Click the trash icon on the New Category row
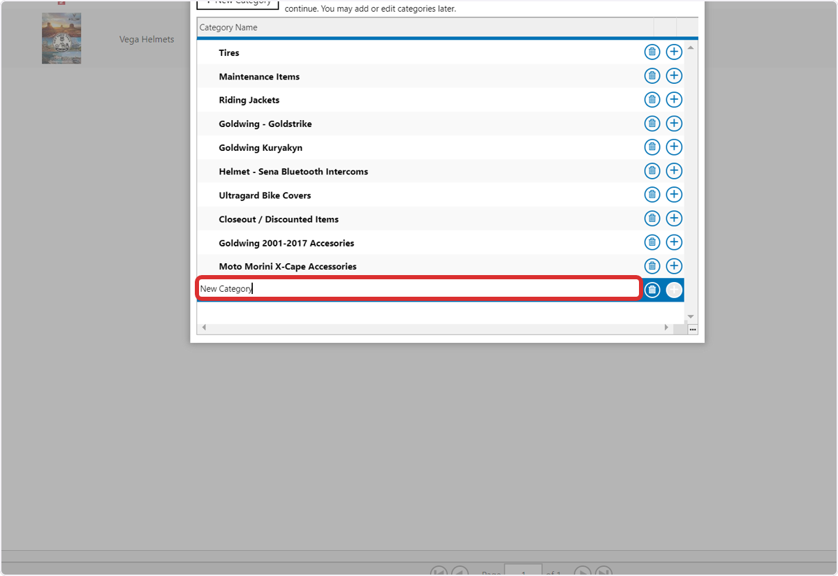This screenshot has height=576, width=838. pos(652,290)
